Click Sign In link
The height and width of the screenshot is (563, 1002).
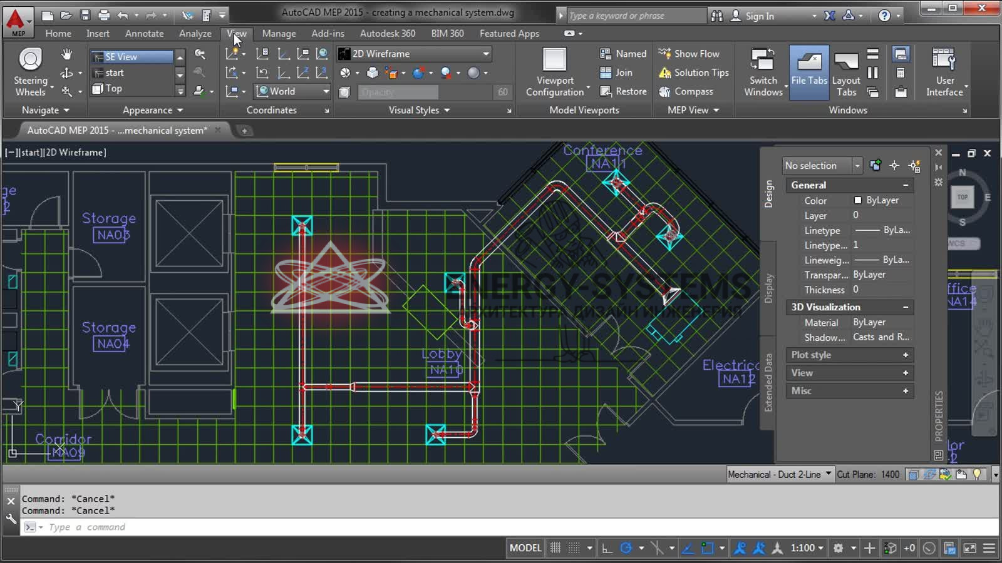tap(759, 16)
